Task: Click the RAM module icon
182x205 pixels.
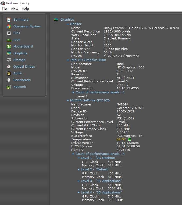Action: point(9,40)
